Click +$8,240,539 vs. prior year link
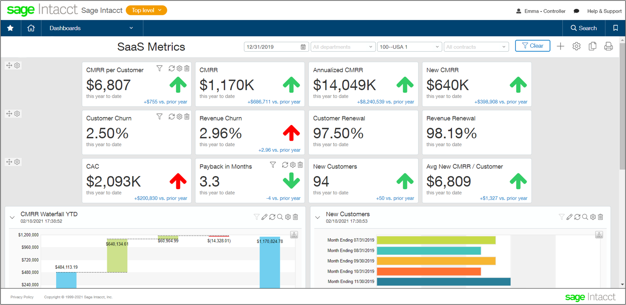Screen dimensions: 626x305 point(385,102)
